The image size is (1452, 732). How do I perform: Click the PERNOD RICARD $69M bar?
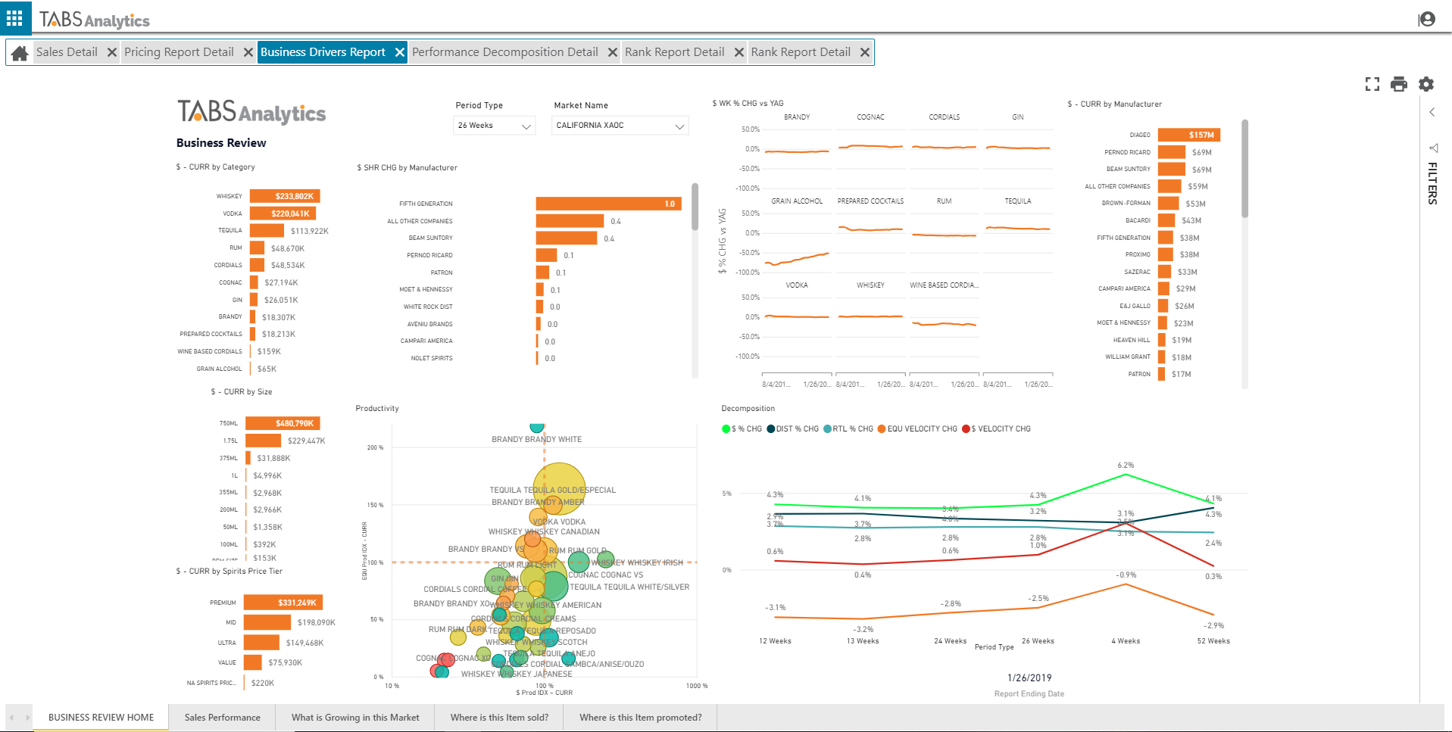1172,152
